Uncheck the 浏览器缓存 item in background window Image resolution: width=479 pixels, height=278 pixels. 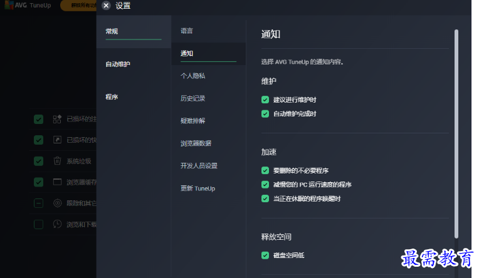[x=38, y=182]
